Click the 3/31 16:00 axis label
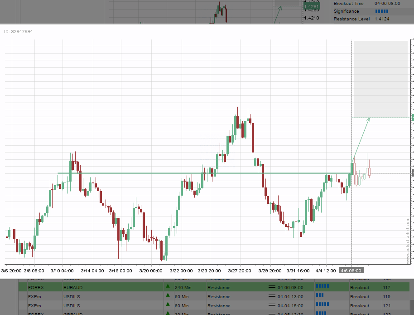This screenshot has width=414, height=315. click(x=298, y=271)
